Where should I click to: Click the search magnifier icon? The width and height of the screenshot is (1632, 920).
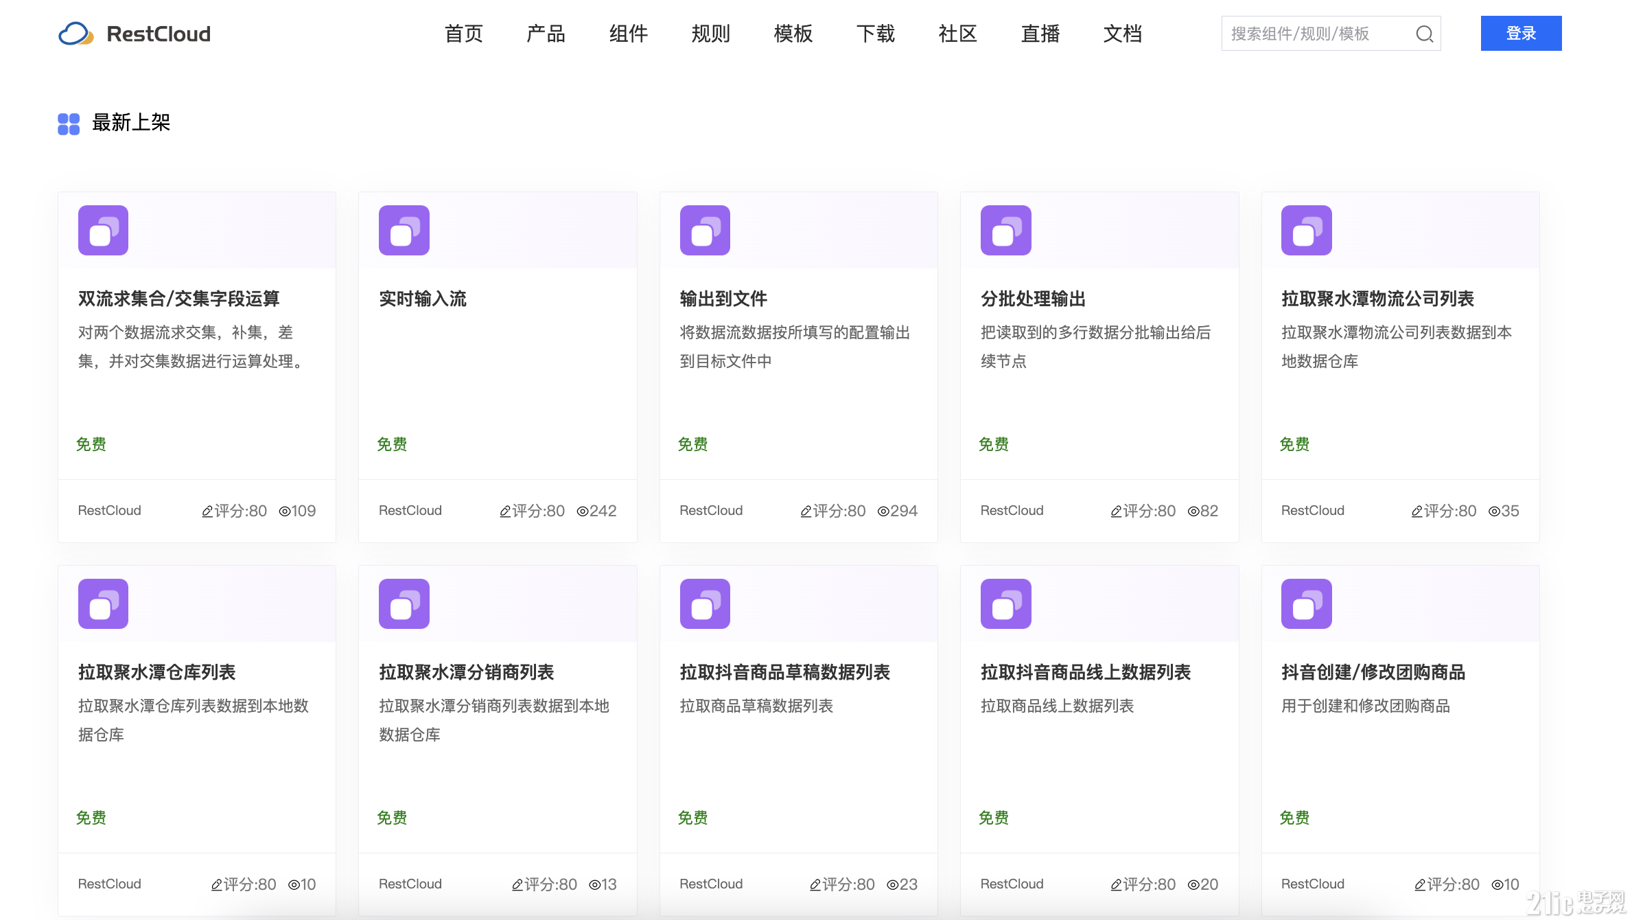click(x=1424, y=34)
